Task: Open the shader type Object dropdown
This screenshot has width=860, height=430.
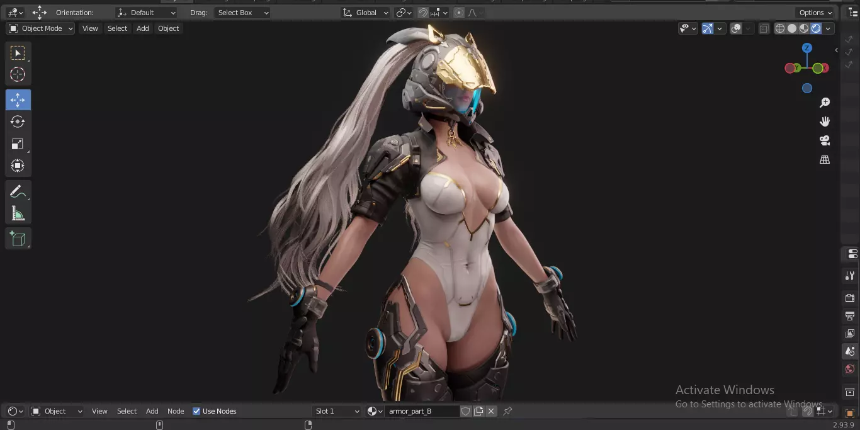Action: click(57, 411)
